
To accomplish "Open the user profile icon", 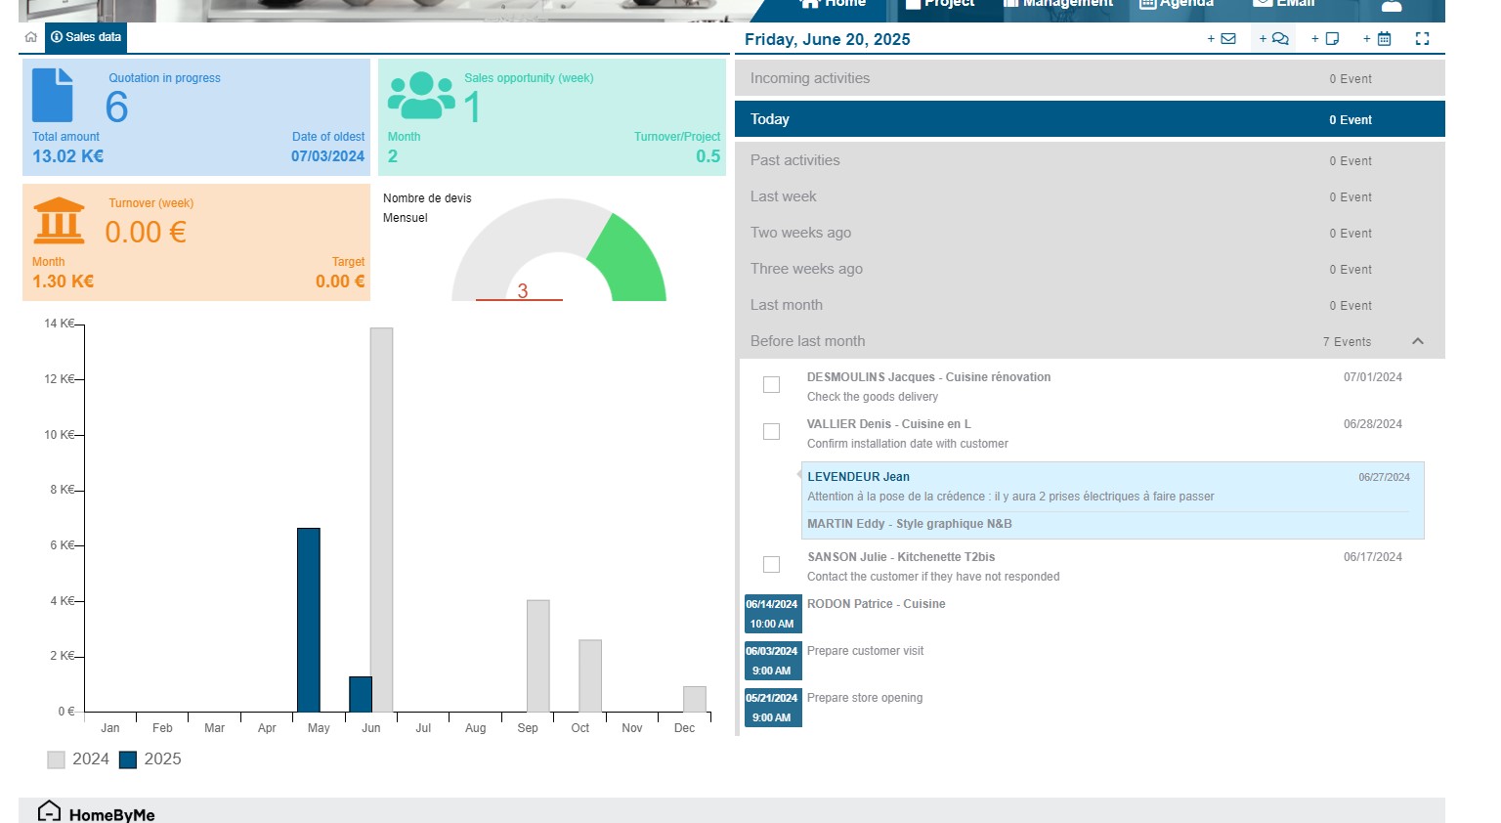I will point(1392,6).
